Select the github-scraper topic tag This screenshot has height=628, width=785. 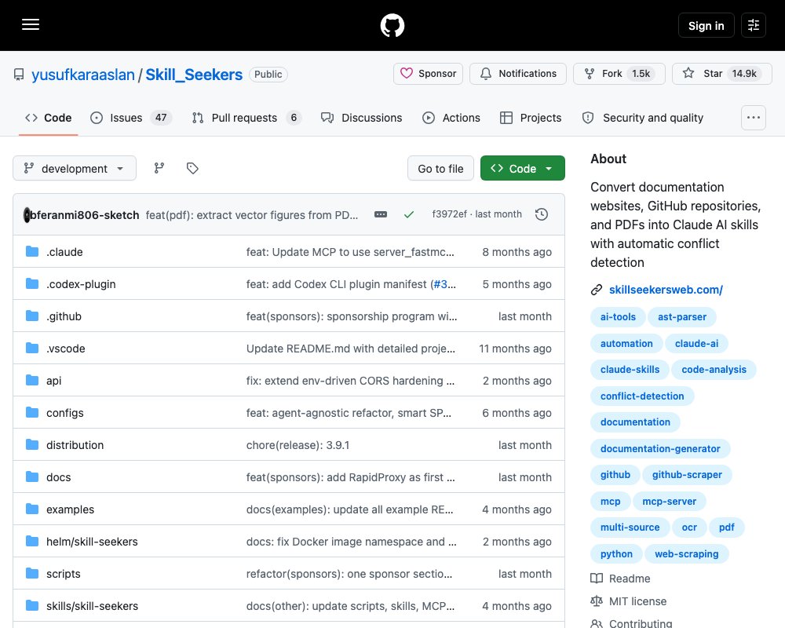pos(687,475)
